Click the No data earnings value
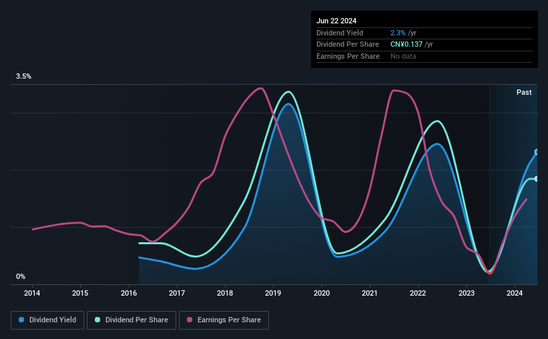 coord(403,56)
